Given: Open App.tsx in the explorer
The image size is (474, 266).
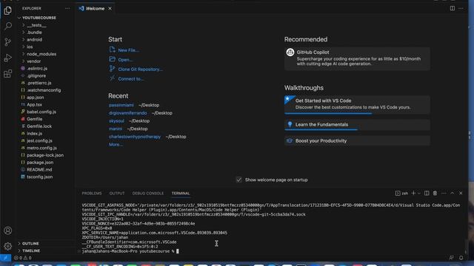Looking at the screenshot, I should pos(35,105).
